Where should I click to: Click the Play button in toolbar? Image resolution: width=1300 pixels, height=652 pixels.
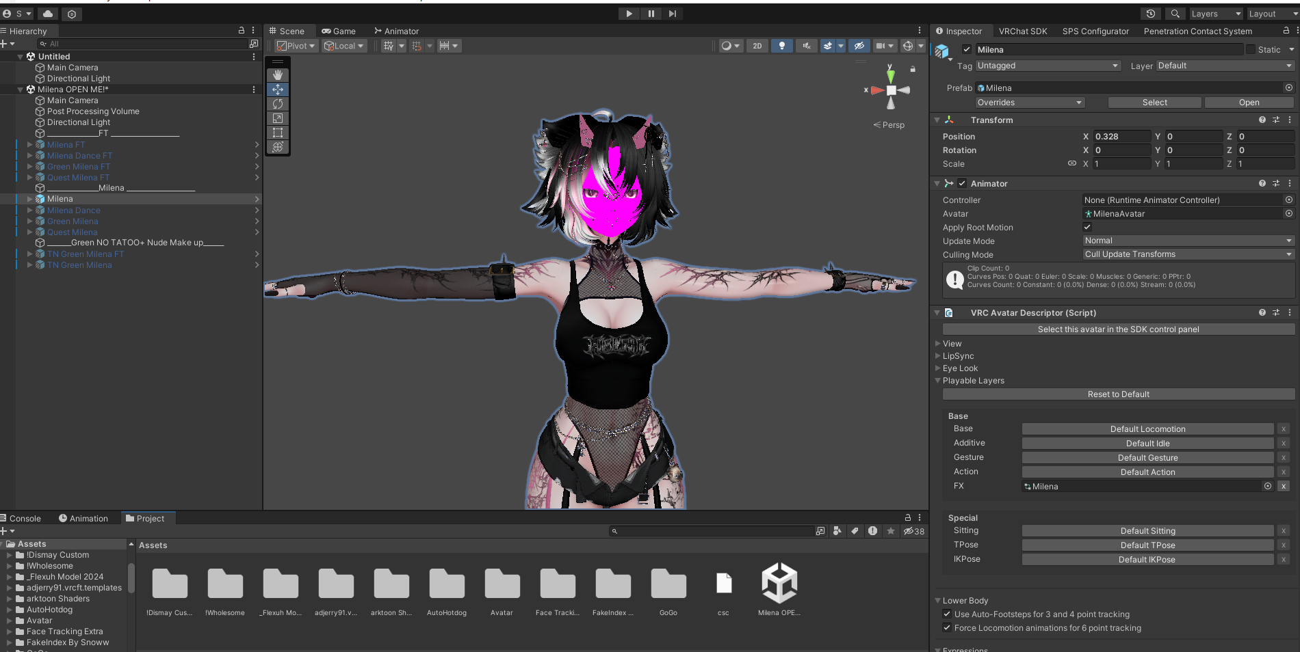(x=629, y=14)
